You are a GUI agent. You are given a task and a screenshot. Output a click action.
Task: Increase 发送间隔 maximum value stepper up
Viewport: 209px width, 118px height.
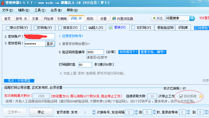pos(154,111)
